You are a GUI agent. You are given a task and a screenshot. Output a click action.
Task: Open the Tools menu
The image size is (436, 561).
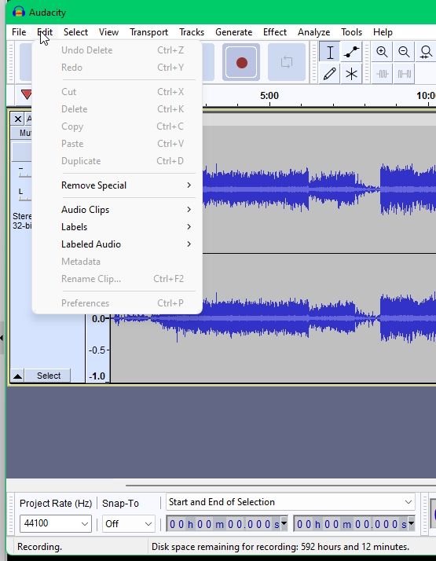pyautogui.click(x=352, y=32)
